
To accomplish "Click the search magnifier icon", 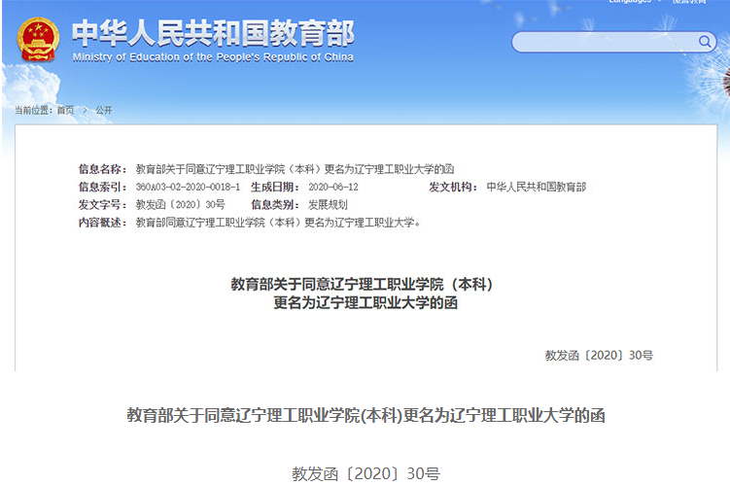I will 705,42.
